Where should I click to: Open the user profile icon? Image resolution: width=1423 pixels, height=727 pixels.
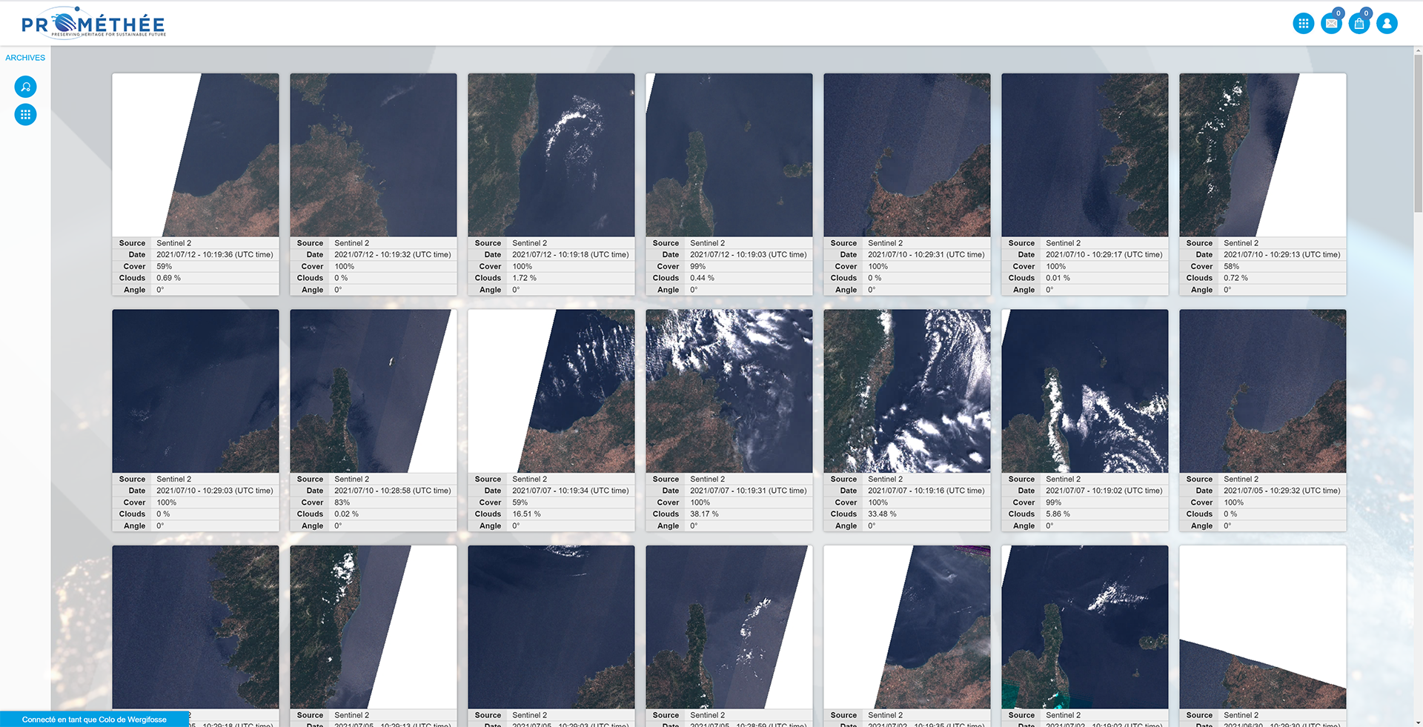(1387, 24)
